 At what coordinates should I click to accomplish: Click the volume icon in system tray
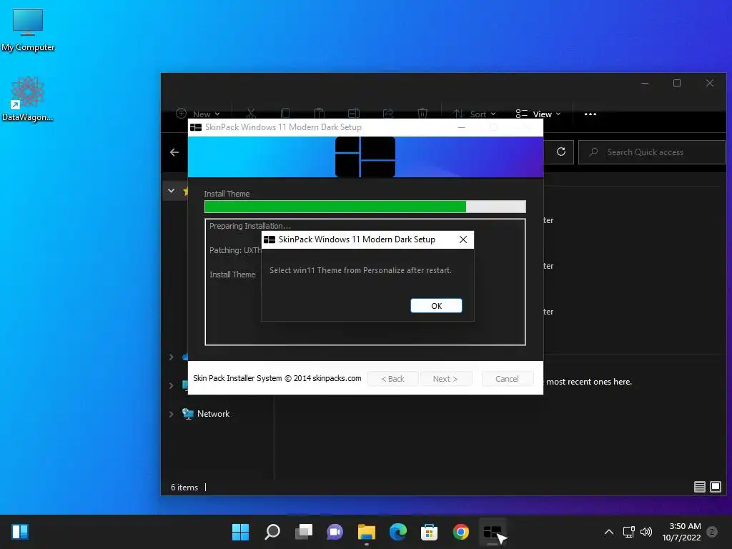[646, 532]
